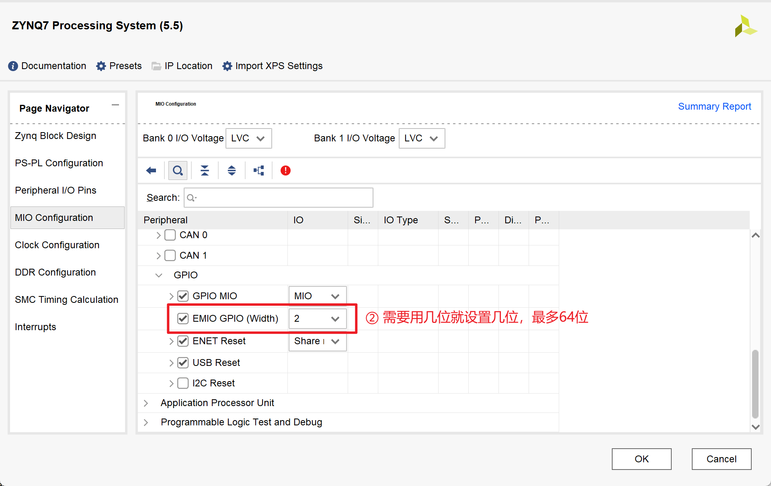Image resolution: width=771 pixels, height=486 pixels.
Task: Go to SMC Timing Calculation page
Action: pyautogui.click(x=67, y=300)
